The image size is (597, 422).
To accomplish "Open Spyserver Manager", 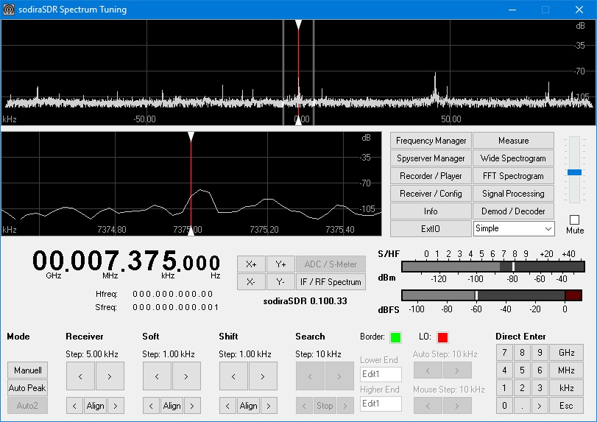I will click(431, 158).
